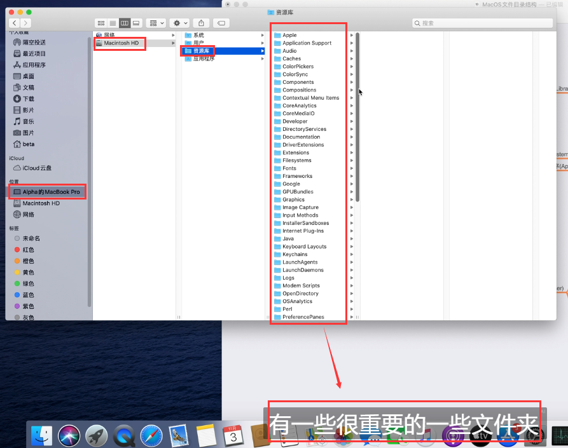Select the 未命名 tag in the sidebar

(x=27, y=238)
